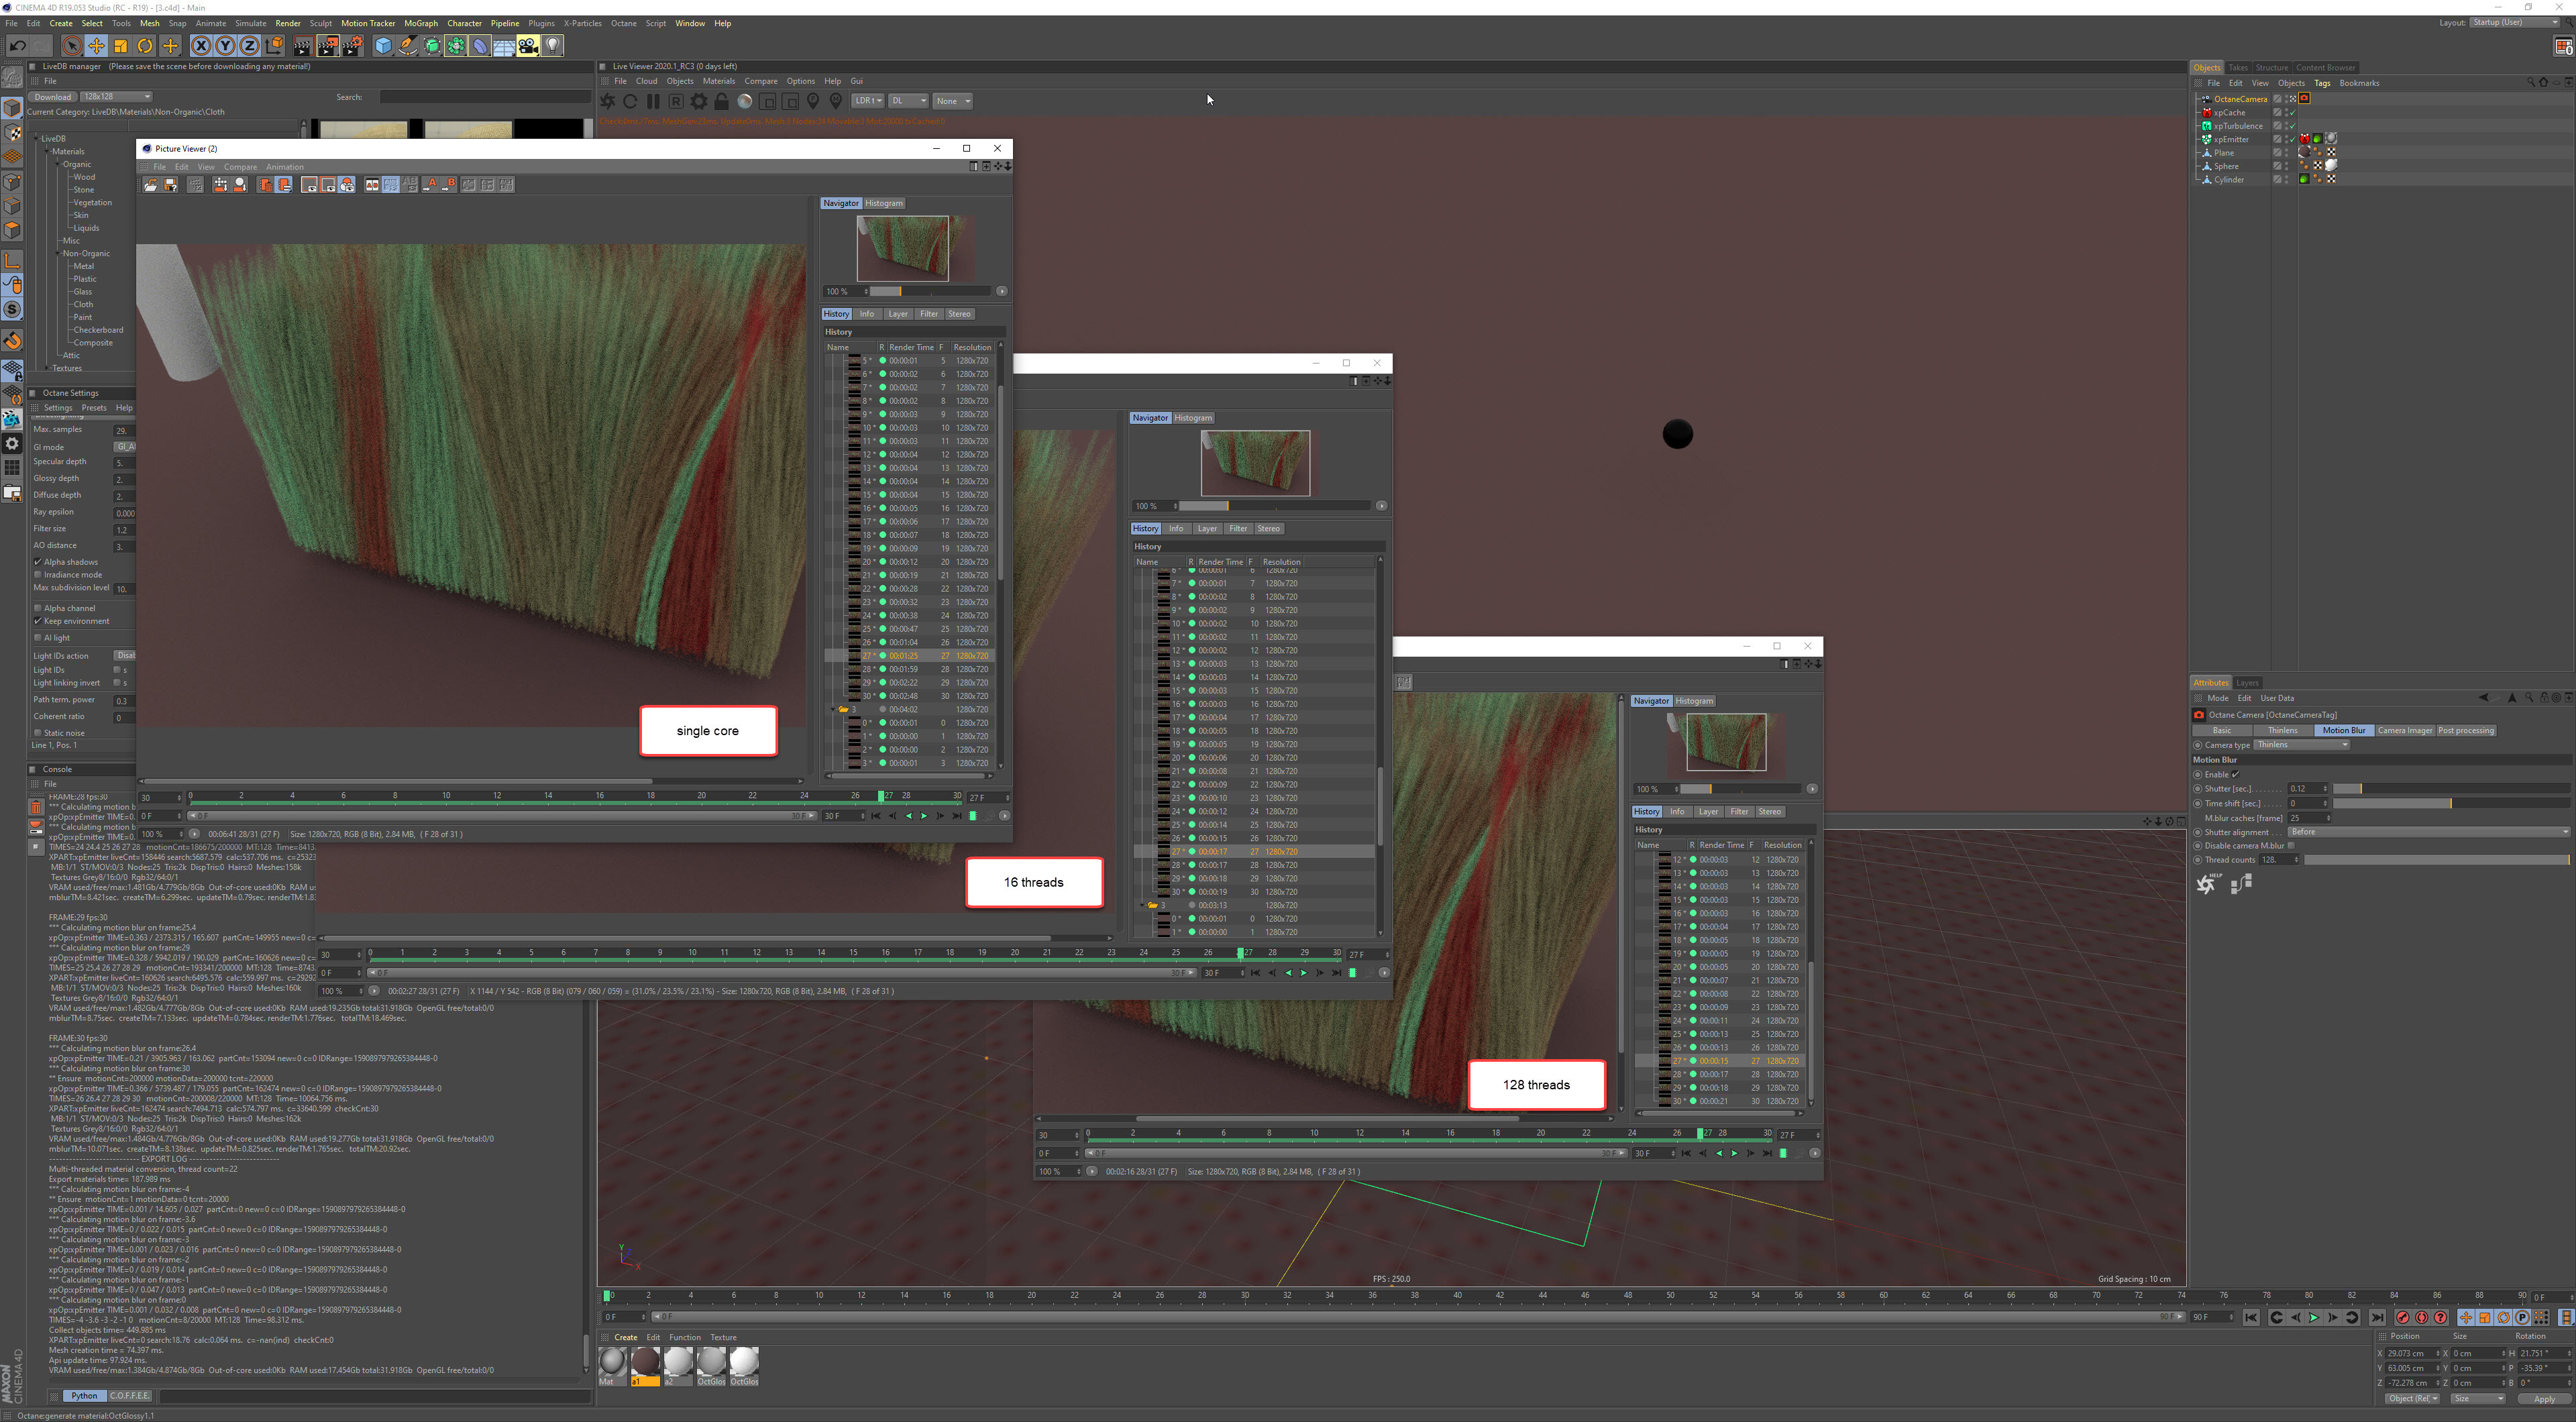2576x1422 pixels.
Task: Select the Move tool in top toolbar
Action: click(x=96, y=46)
